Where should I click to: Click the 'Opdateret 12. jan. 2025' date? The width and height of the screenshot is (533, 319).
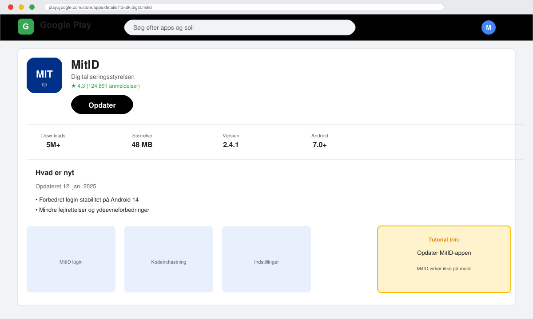click(x=66, y=187)
